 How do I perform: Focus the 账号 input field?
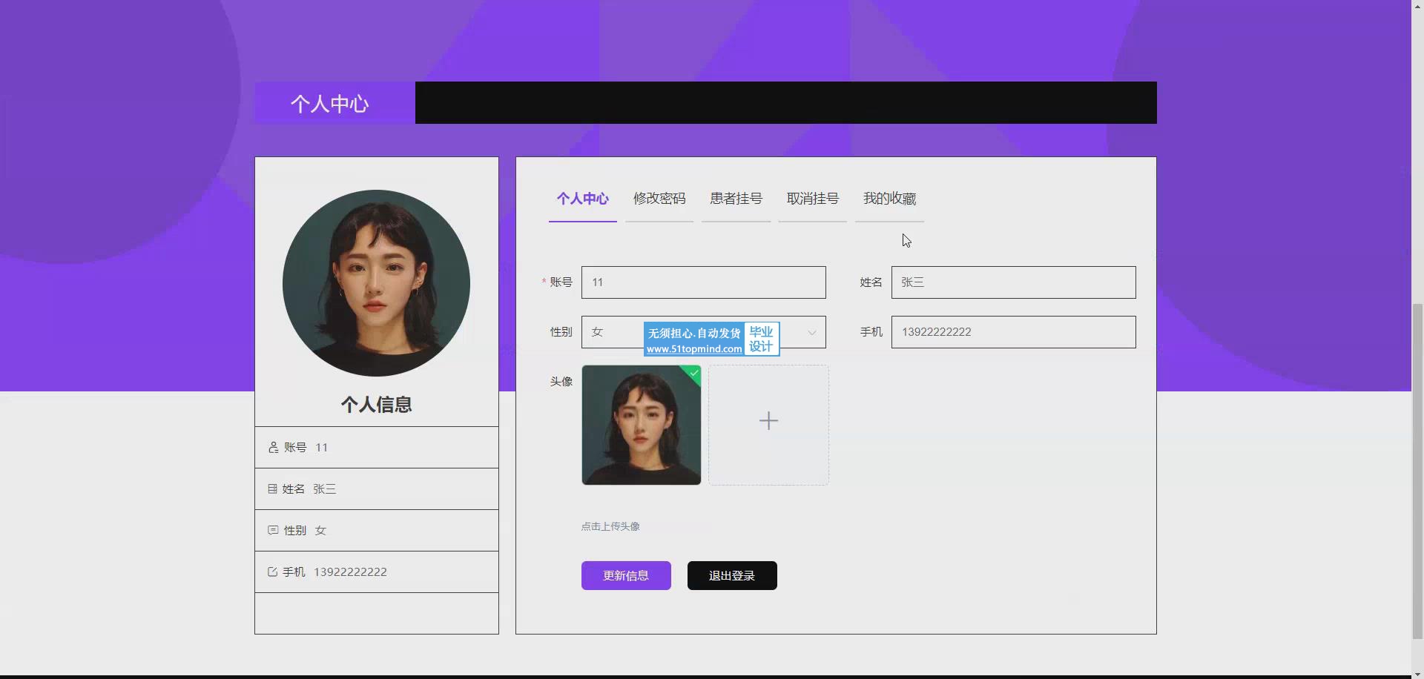pyautogui.click(x=703, y=282)
